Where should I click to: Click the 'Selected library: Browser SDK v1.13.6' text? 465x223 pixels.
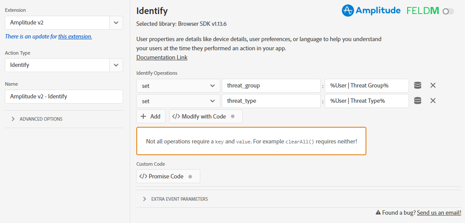181,24
